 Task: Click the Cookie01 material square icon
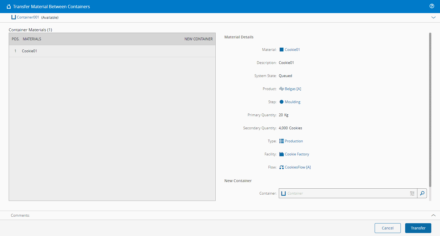pyautogui.click(x=282, y=50)
